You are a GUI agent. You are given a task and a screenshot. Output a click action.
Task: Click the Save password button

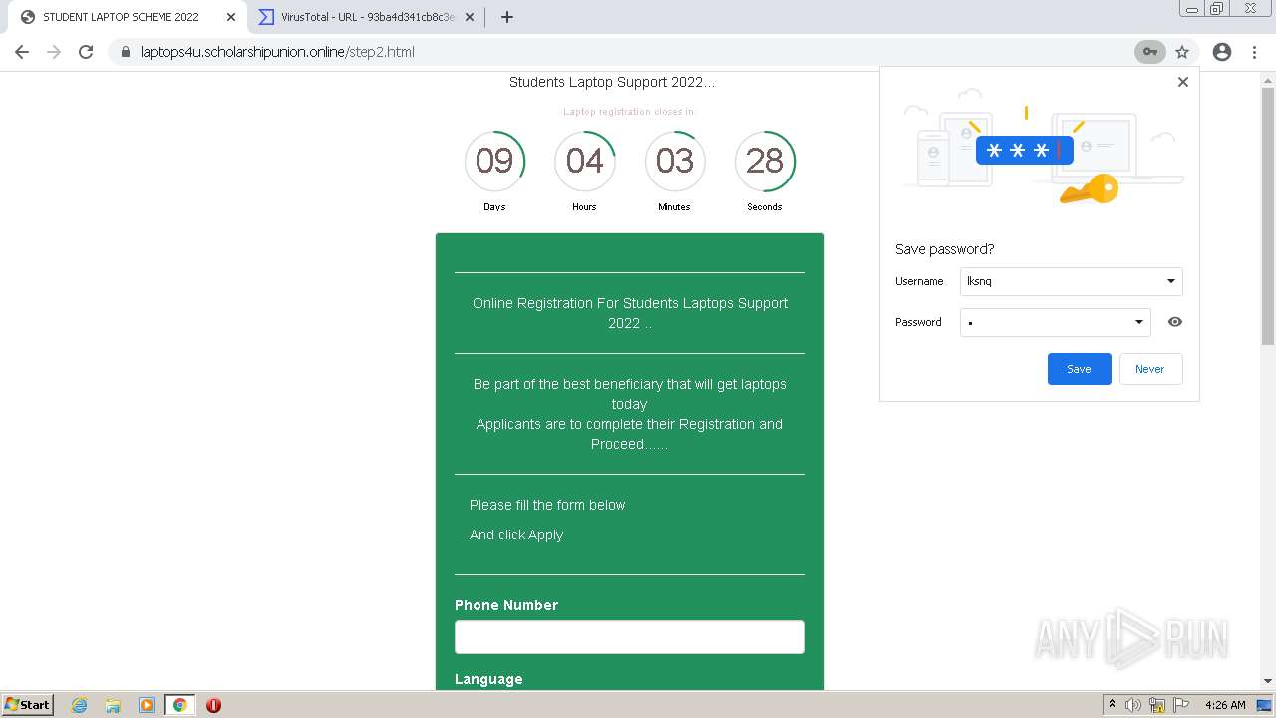[1079, 369]
